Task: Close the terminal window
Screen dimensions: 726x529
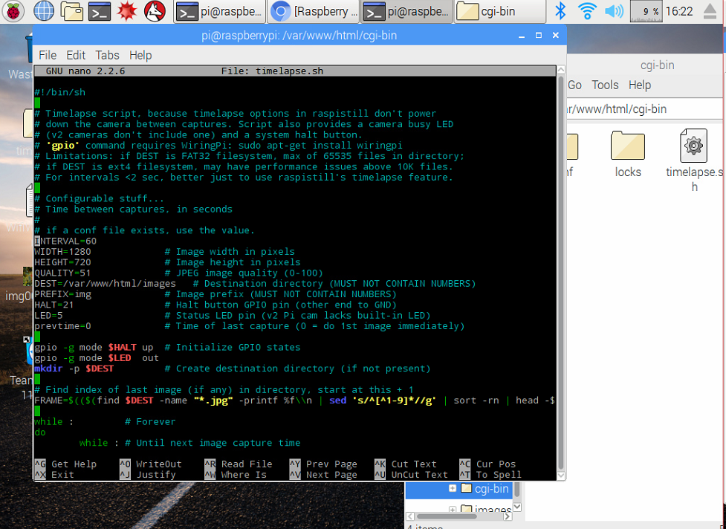Action: [x=556, y=36]
